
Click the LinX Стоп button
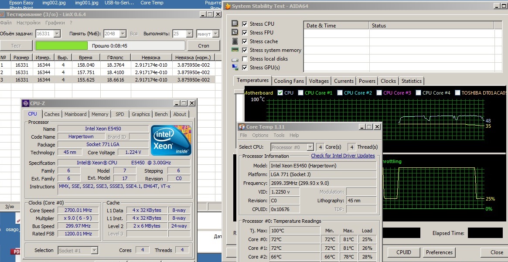point(204,46)
